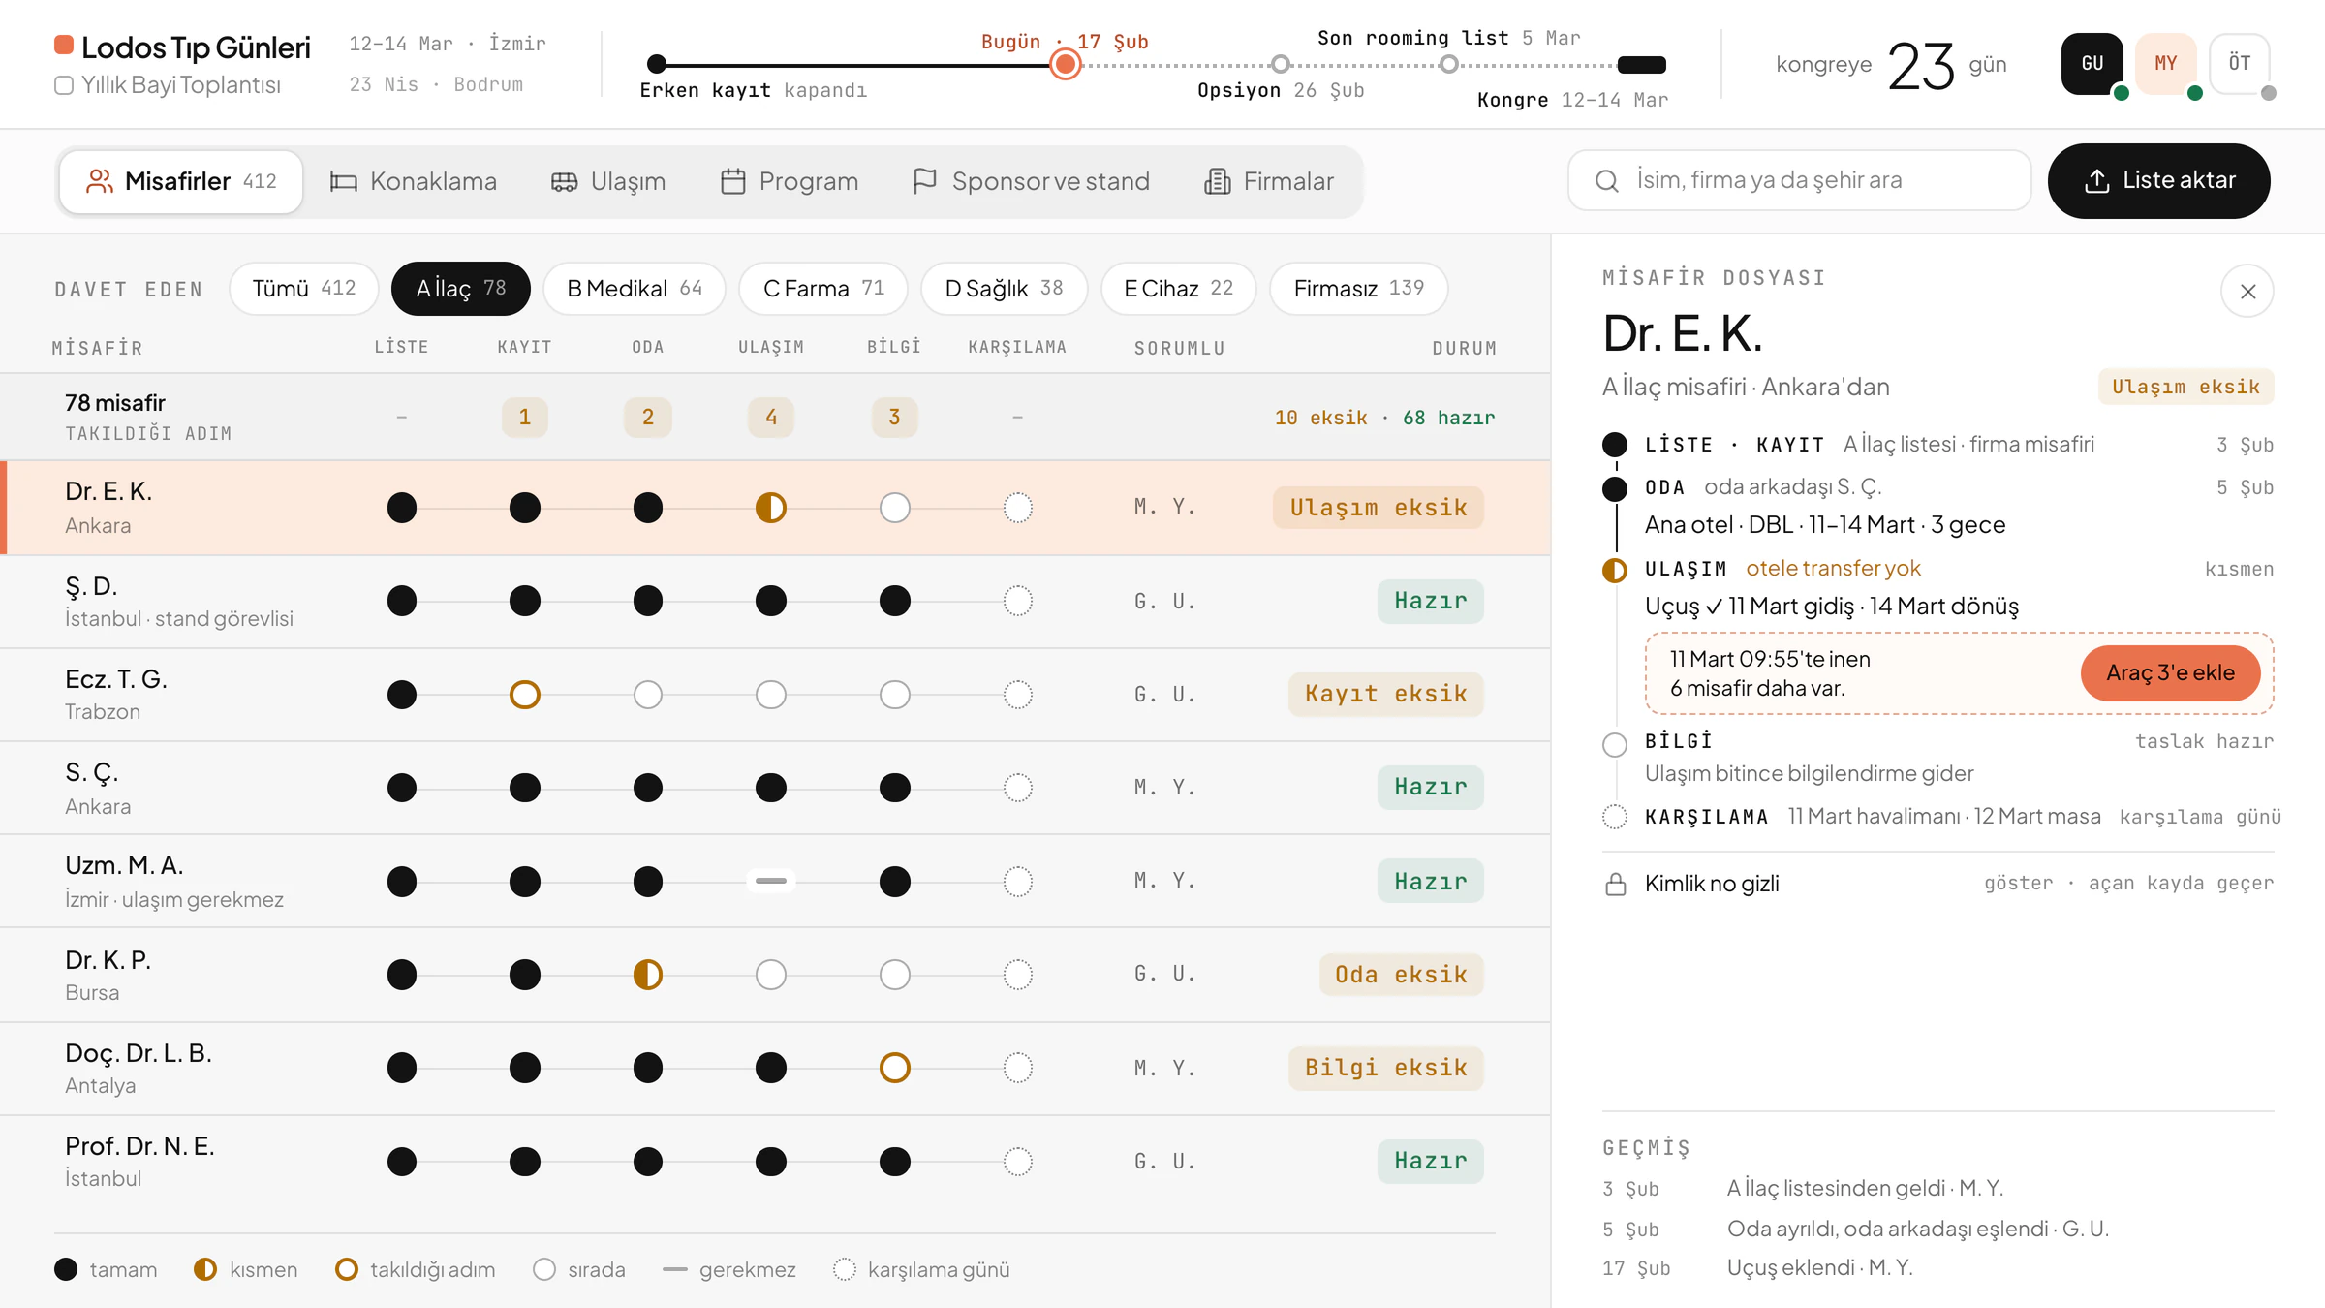Open the Sponsor ve stand tab
Image resolution: width=2325 pixels, height=1308 pixels.
1032,181
